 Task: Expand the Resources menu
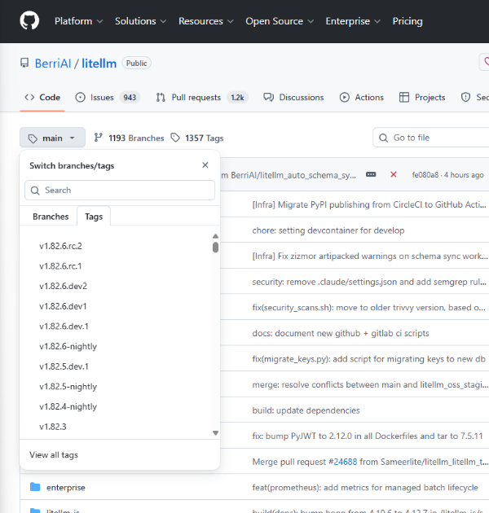[206, 21]
